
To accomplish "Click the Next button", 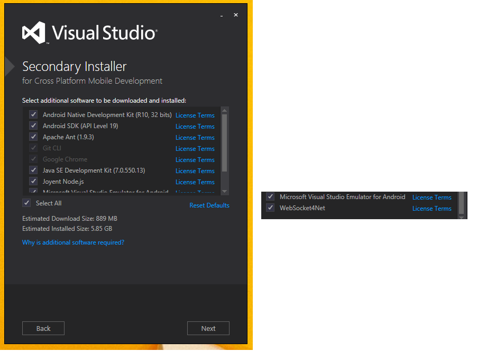I will [208, 328].
